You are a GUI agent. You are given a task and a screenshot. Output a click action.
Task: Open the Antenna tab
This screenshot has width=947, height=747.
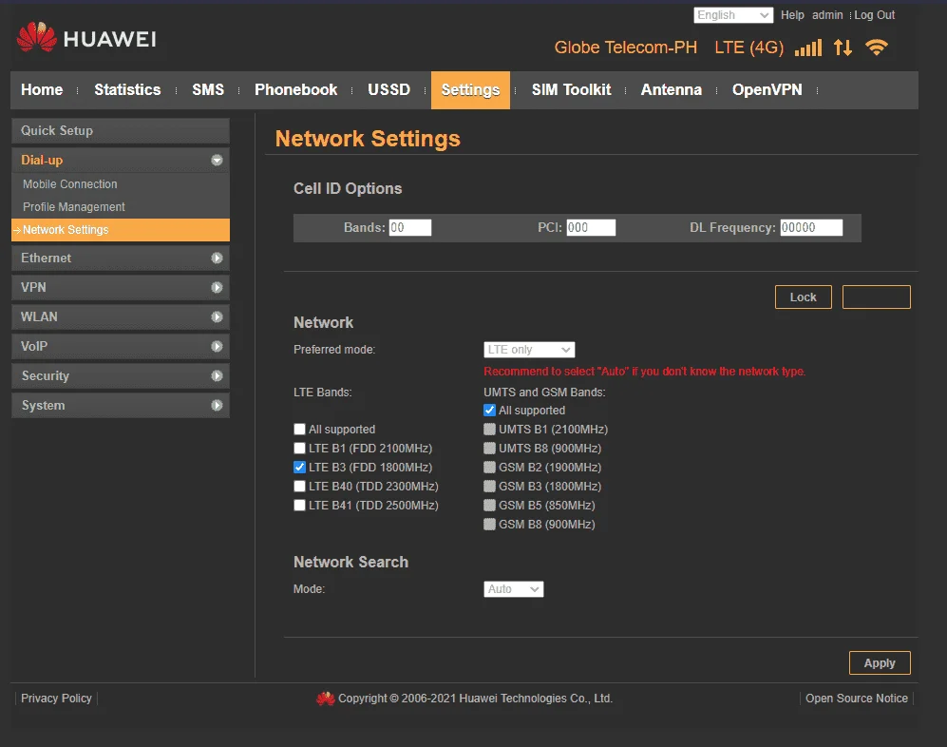[x=671, y=90]
